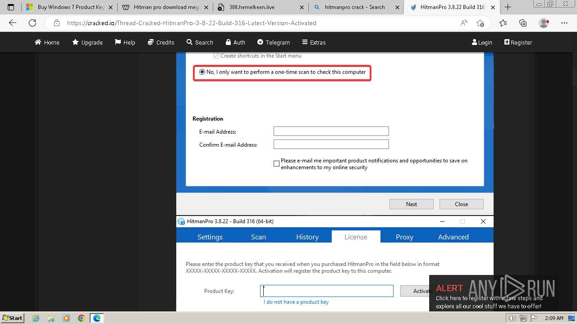577x324 pixels.
Task: Open the HitmanPro Proxy tab
Action: coord(404,237)
